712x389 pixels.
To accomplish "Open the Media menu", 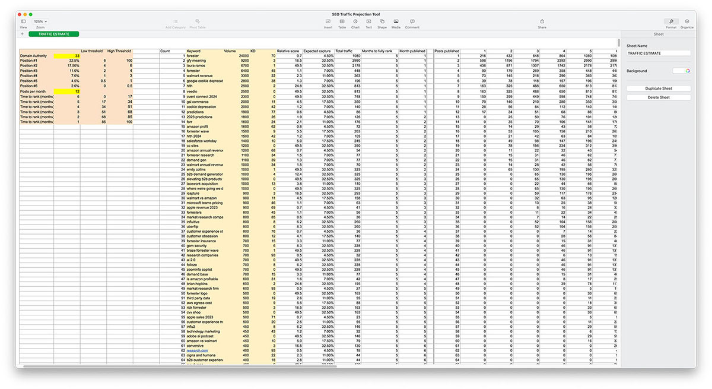I will (x=396, y=21).
